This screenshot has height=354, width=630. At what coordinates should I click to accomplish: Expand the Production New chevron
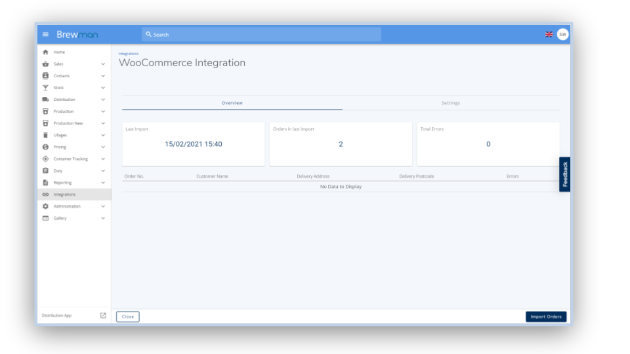click(103, 123)
